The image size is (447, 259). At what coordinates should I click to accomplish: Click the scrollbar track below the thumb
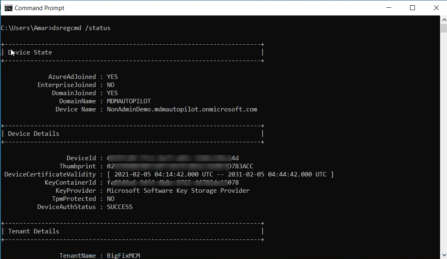[x=443, y=142]
